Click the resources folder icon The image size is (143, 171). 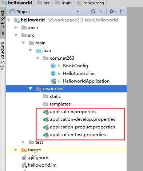coord(39,89)
